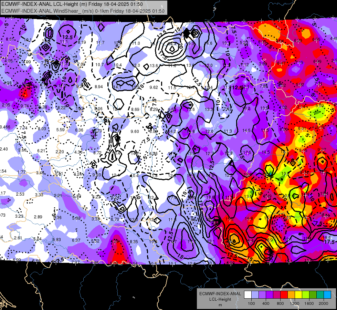This screenshot has height=310, width=337.
Task: Click 'ECMWF-INDEX-ANAL' text in the legend box
Action: click(220, 294)
